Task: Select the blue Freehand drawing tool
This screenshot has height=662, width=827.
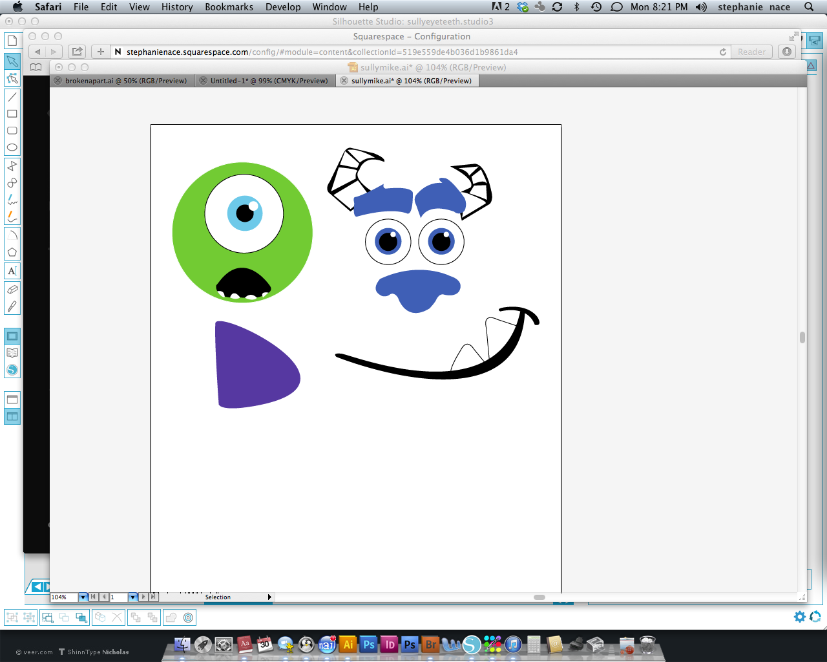Action: (x=12, y=200)
